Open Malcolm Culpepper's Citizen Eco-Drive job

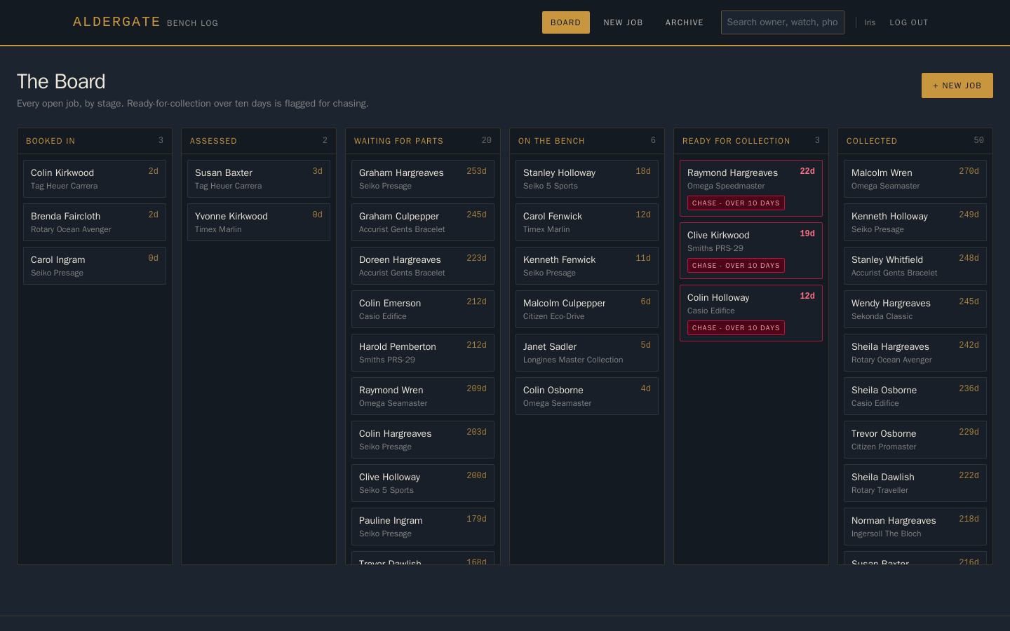[587, 309]
